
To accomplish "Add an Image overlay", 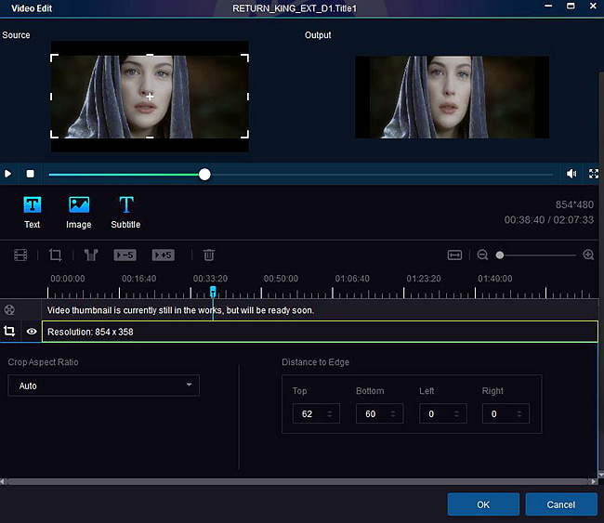I will click(79, 212).
